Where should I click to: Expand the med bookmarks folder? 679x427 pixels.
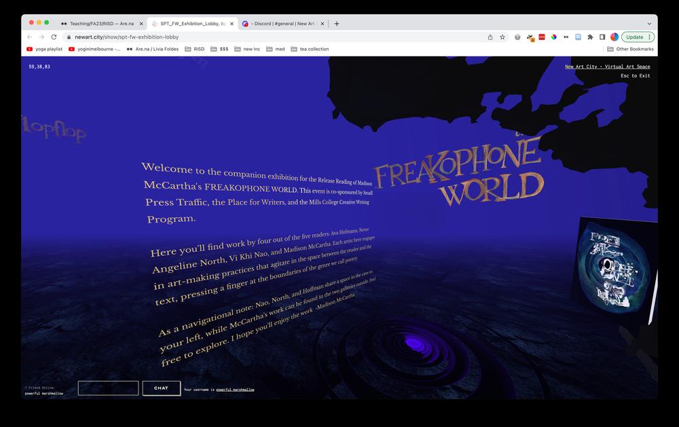pos(276,50)
